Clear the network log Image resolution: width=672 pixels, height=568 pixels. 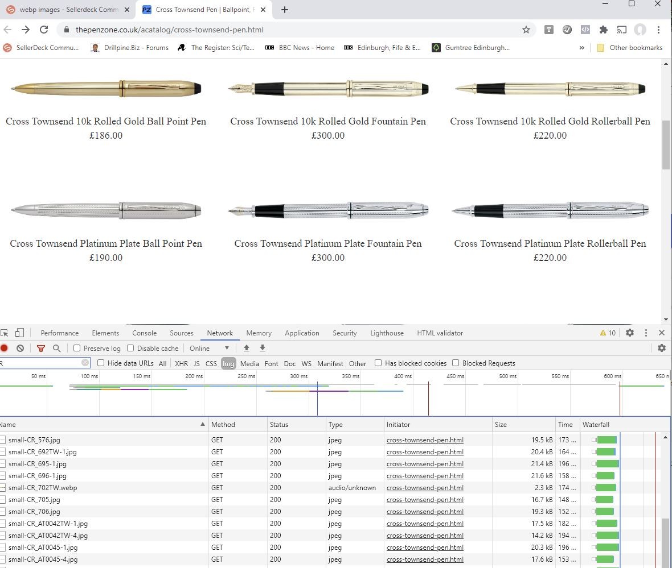[21, 348]
